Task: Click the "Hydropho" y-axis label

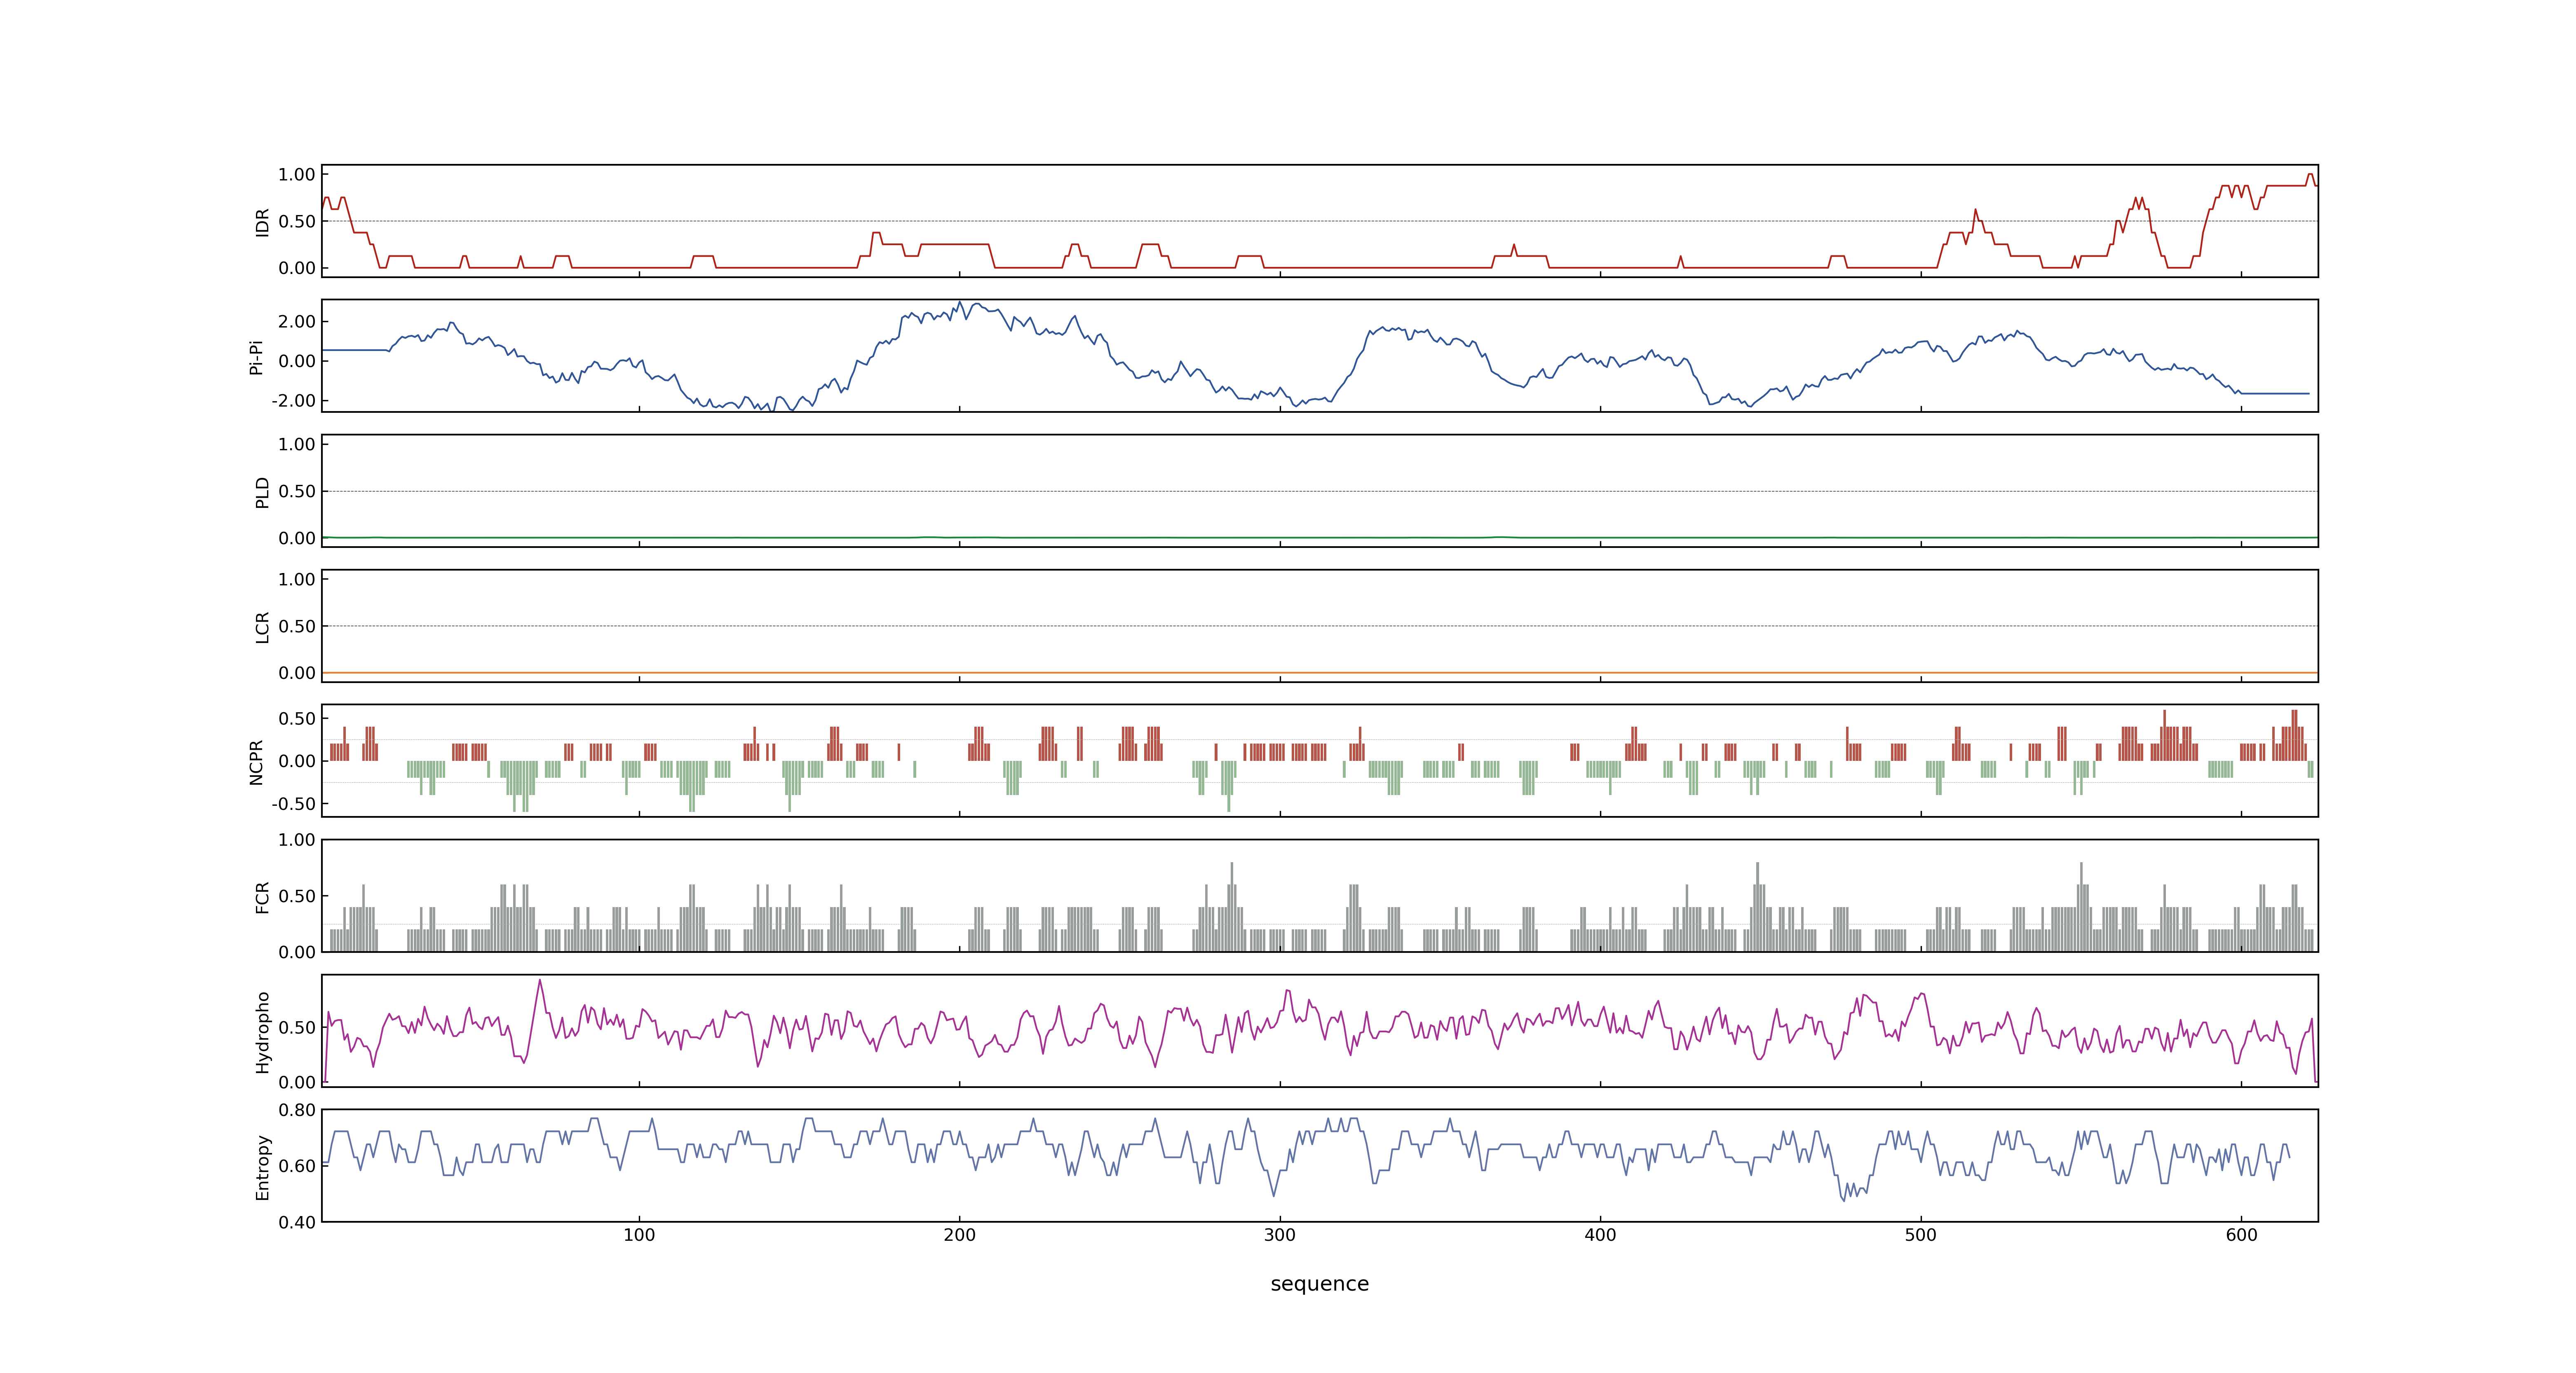Action: (262, 1032)
